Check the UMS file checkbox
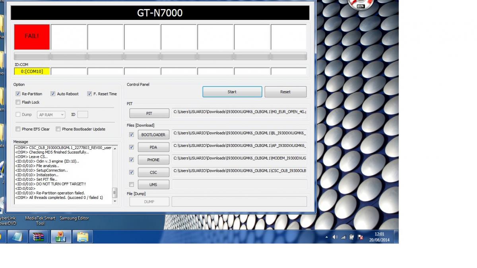Screen dimensions: 477x268 [132, 185]
